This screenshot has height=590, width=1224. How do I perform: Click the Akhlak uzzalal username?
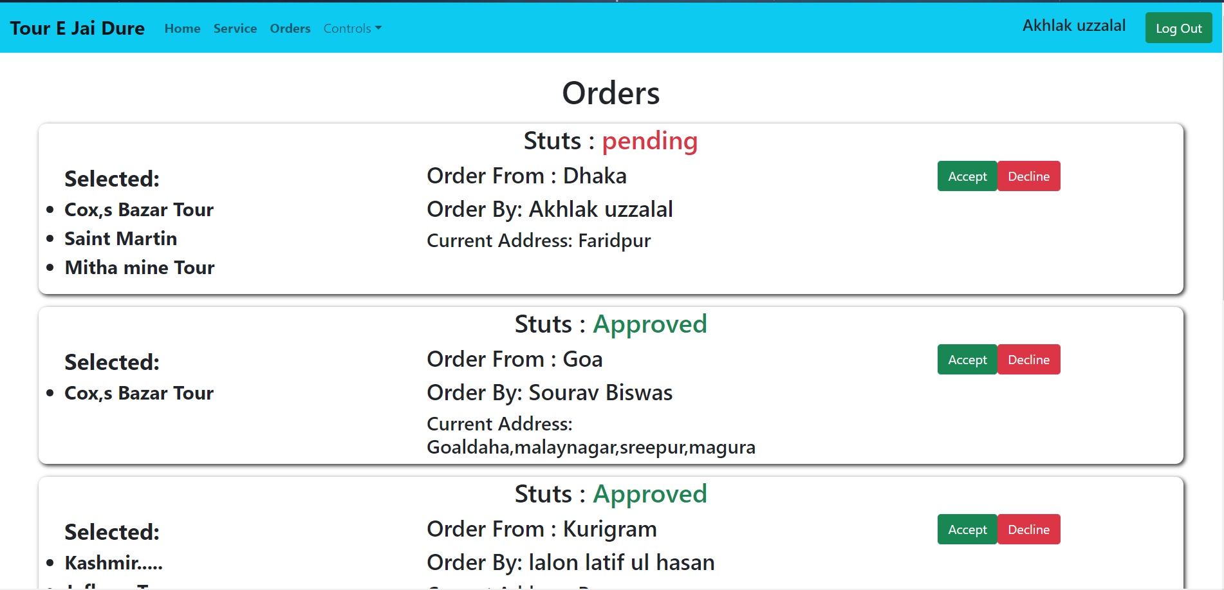pos(1073,26)
